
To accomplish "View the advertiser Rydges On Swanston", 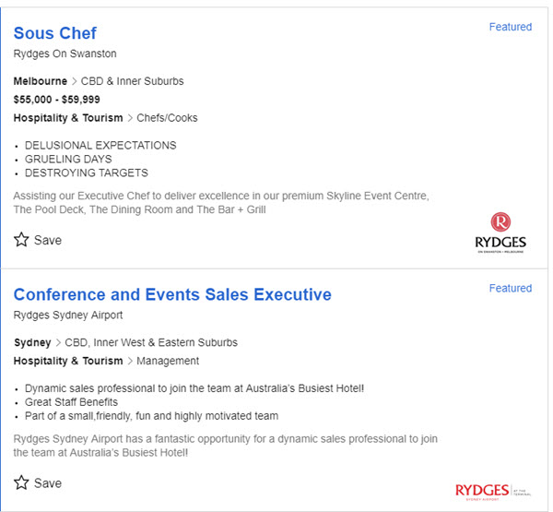I will 65,54.
